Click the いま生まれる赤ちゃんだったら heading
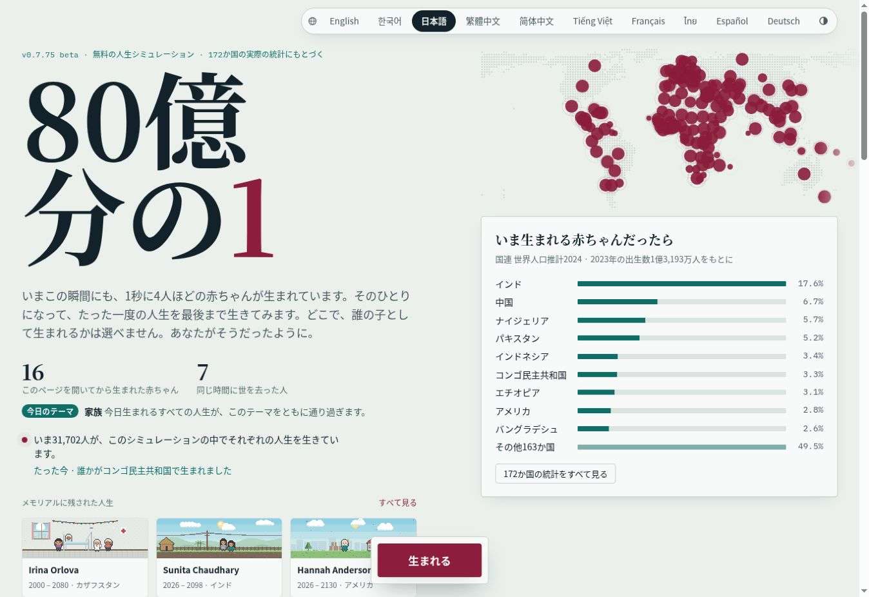 [584, 240]
